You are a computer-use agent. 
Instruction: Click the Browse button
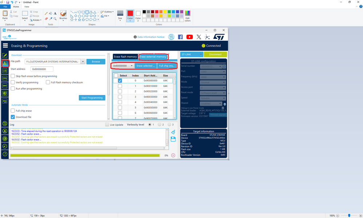[96, 62]
